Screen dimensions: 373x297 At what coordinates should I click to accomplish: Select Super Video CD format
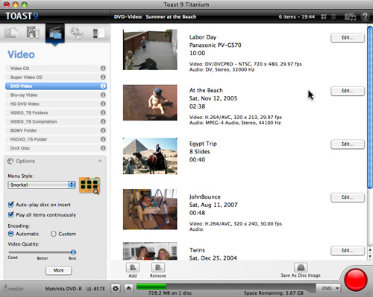pos(56,77)
